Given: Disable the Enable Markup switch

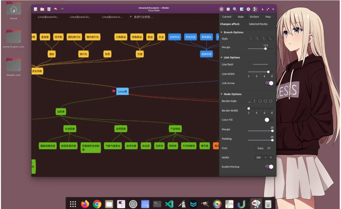Looking at the screenshot, I should (x=269, y=167).
